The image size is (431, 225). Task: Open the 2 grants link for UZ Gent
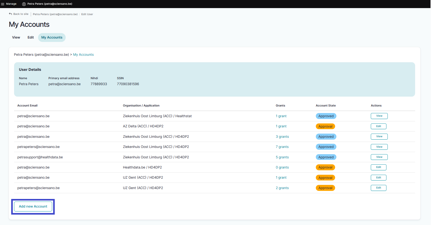282,188
